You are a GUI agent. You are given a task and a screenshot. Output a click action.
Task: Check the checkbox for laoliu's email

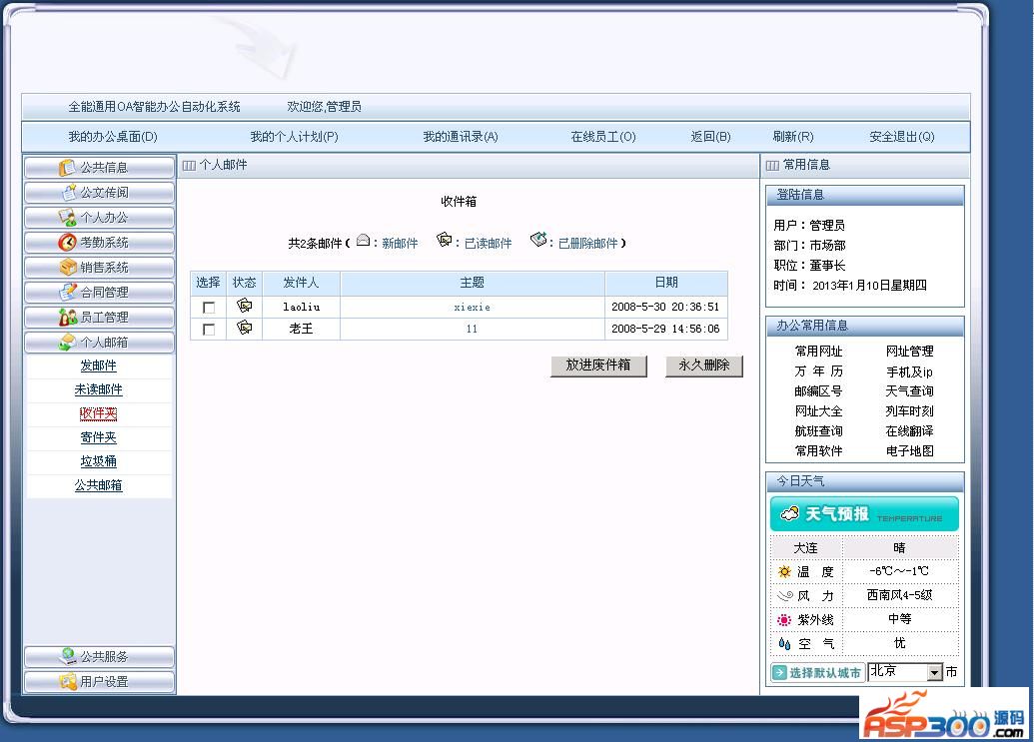click(209, 308)
